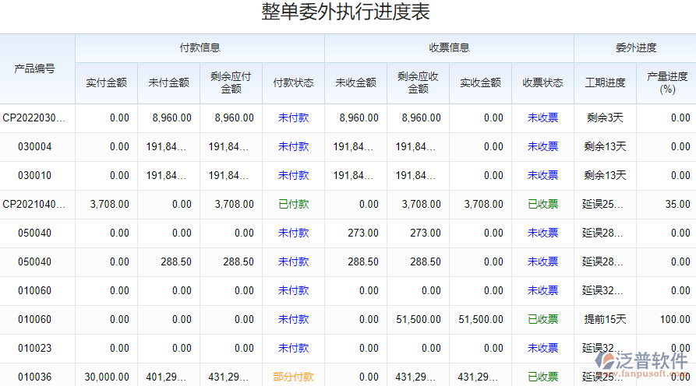Screen dimensions: 696x386
Task: Click 未付款 link in row 030004
Action: pyautogui.click(x=293, y=147)
